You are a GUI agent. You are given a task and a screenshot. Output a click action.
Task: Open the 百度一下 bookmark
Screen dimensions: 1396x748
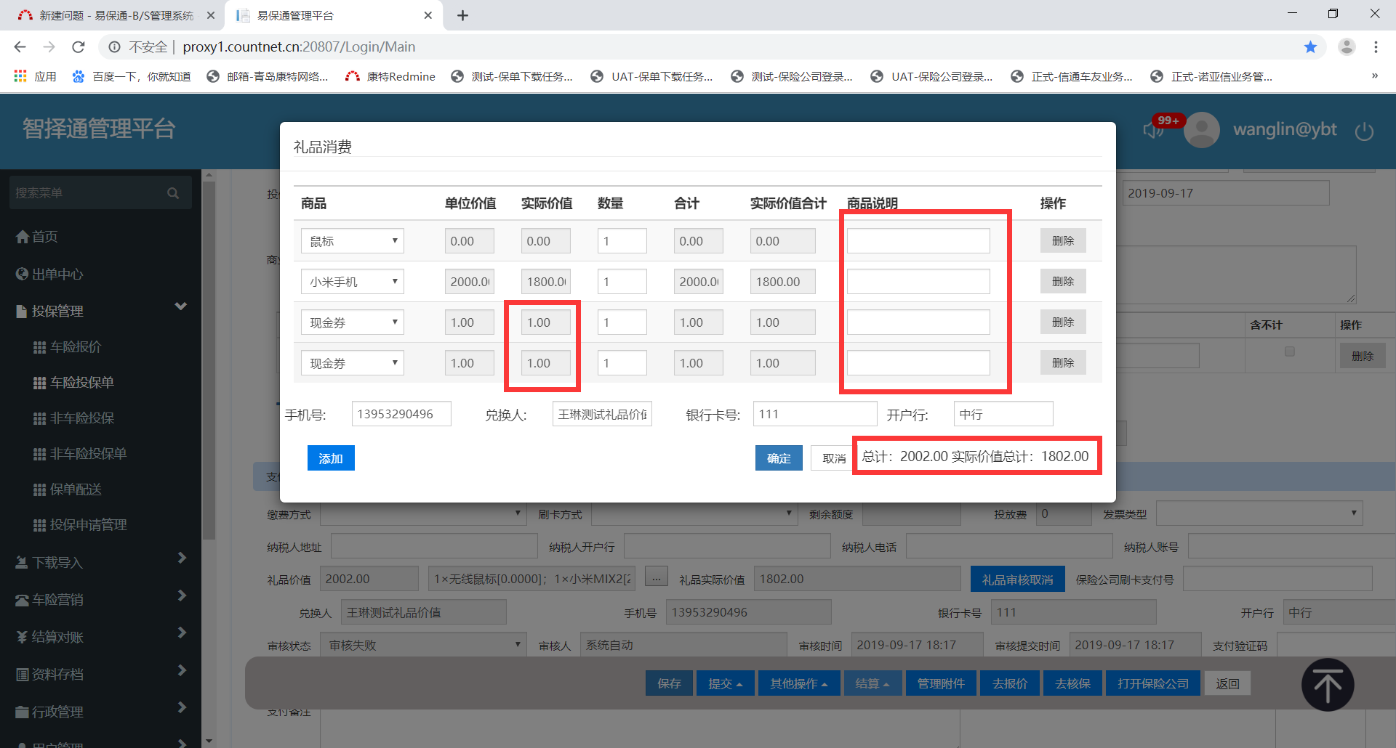click(131, 76)
